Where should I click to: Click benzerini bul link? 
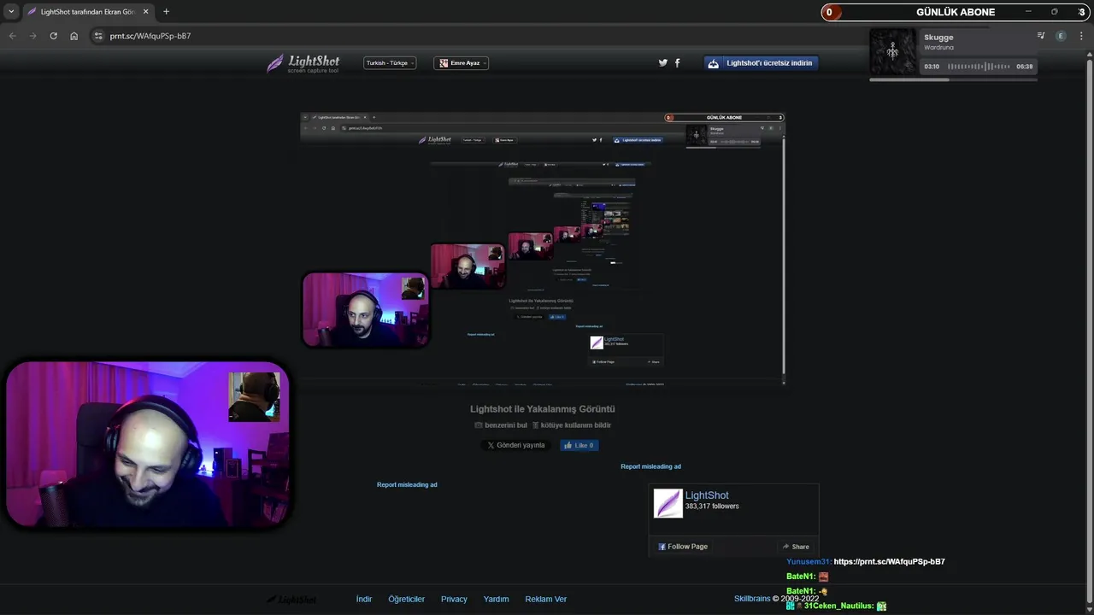tap(501, 425)
